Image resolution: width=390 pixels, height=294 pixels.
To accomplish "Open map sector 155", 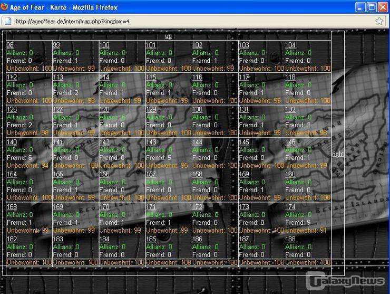I will [x=58, y=174].
